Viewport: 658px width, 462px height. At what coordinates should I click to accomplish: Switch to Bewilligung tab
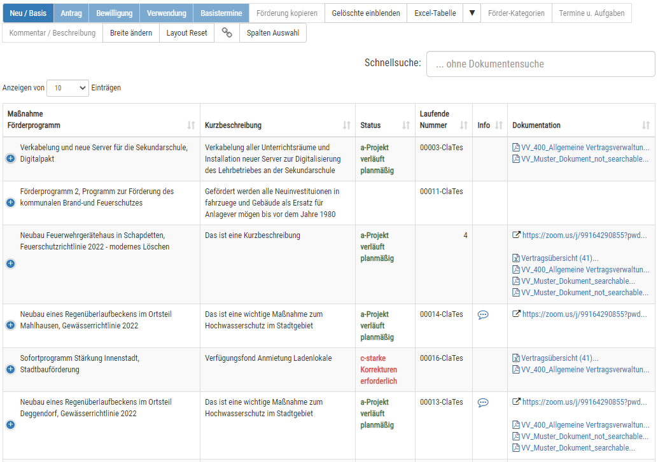coord(114,13)
